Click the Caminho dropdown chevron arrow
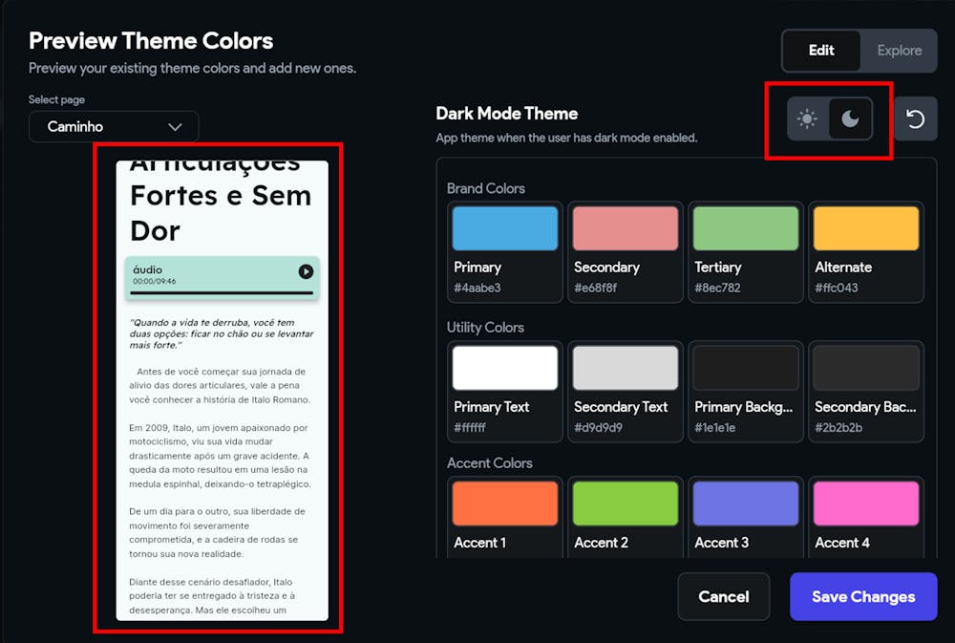 pos(175,126)
